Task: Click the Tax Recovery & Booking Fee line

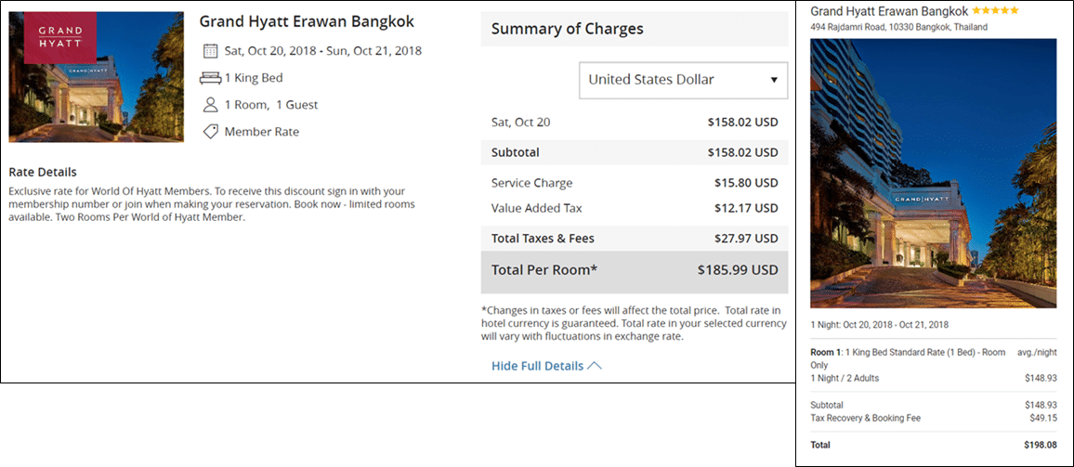Action: click(934, 418)
